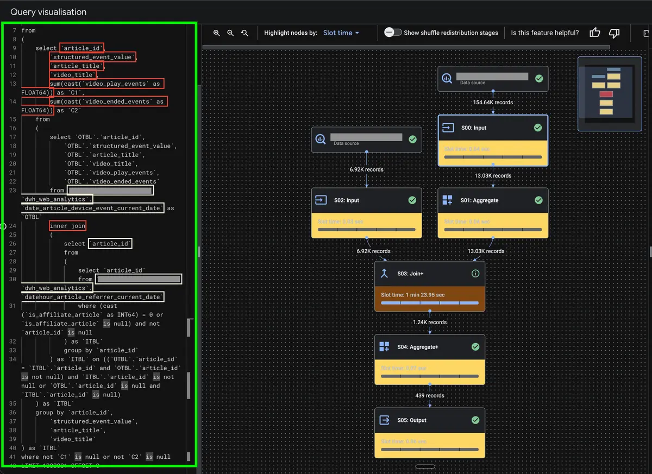Click `structured_event_value` on line 10
This screenshot has width=652, height=474.
point(92,57)
